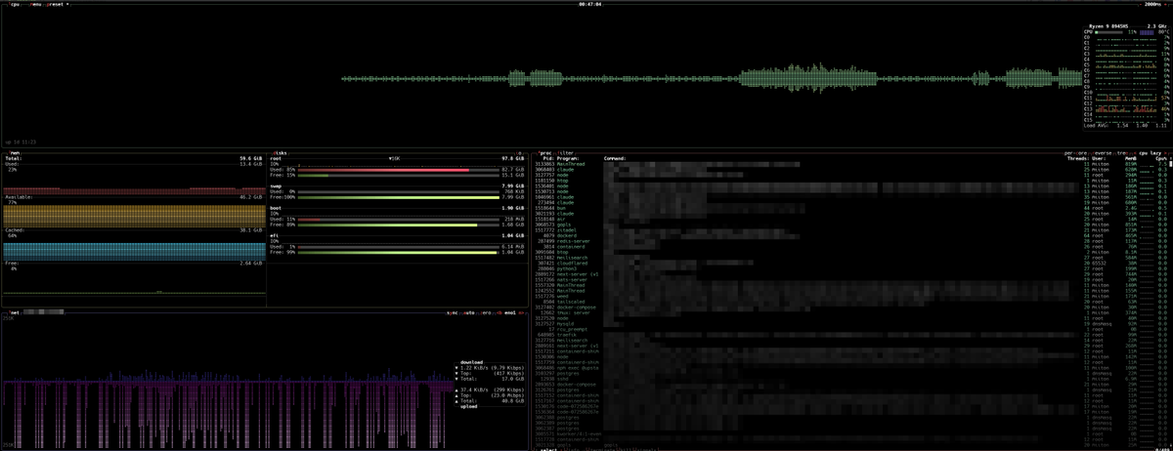Select the nats-server process row

[x=851, y=281]
